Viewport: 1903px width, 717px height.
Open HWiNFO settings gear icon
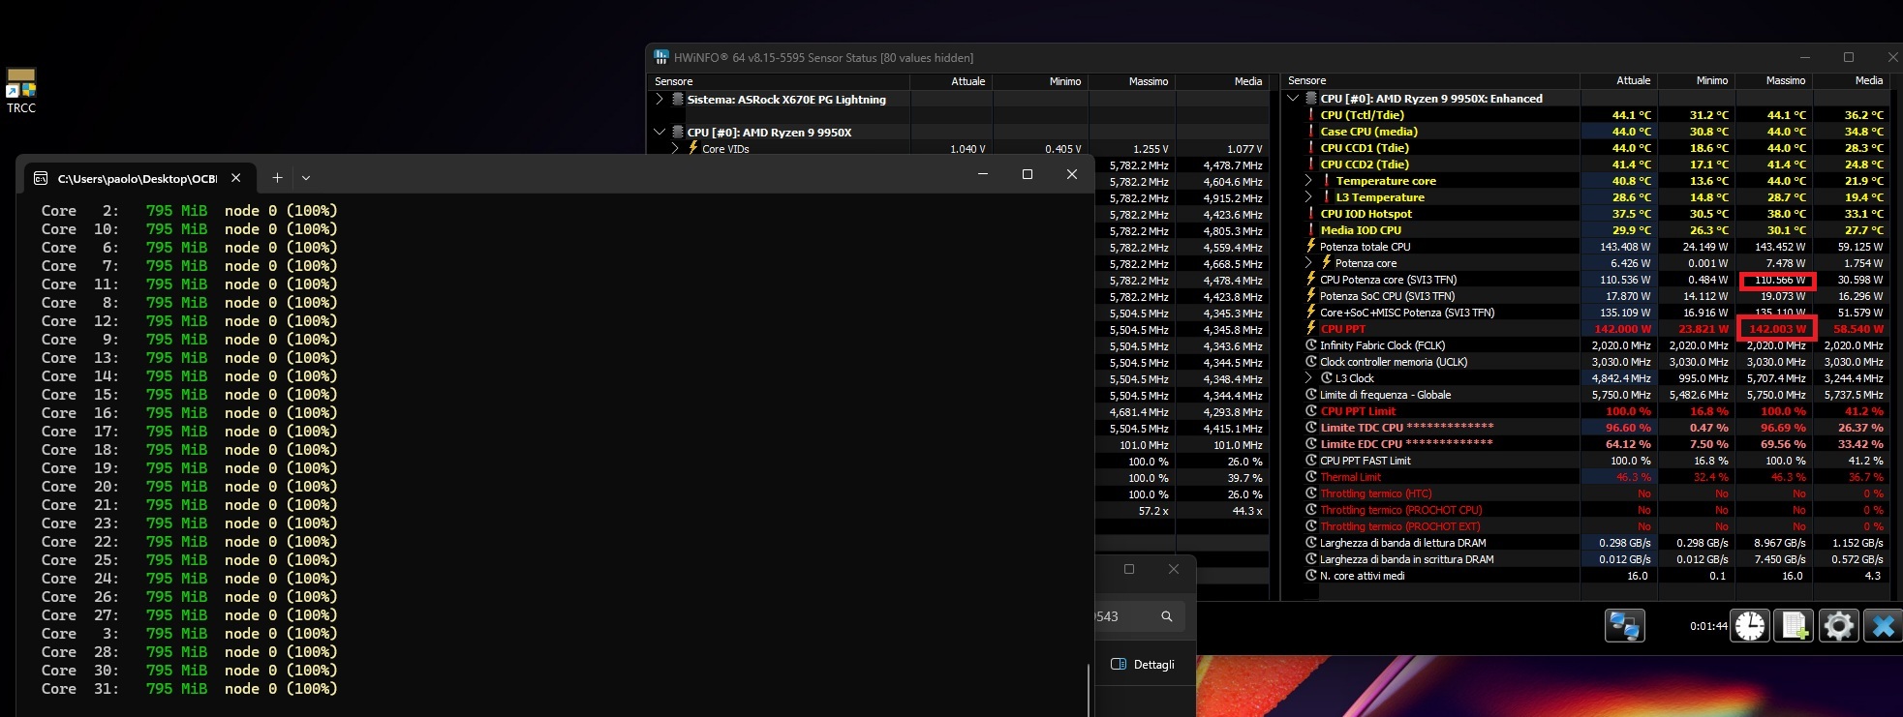tap(1838, 626)
